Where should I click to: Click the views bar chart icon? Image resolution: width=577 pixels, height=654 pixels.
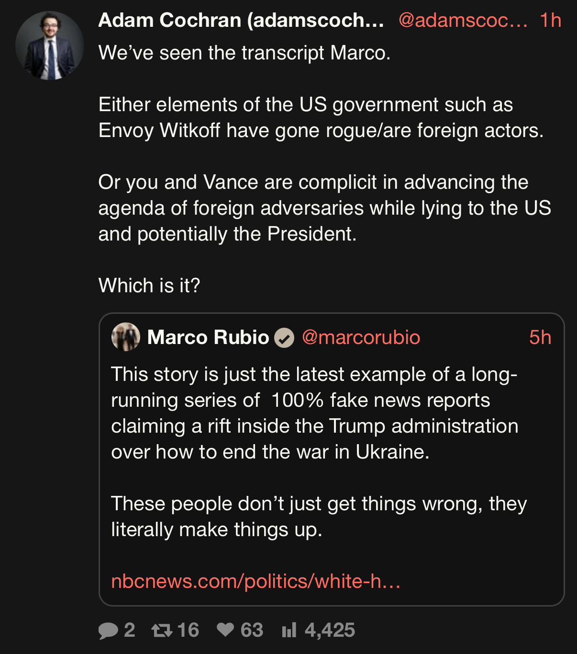tap(289, 631)
